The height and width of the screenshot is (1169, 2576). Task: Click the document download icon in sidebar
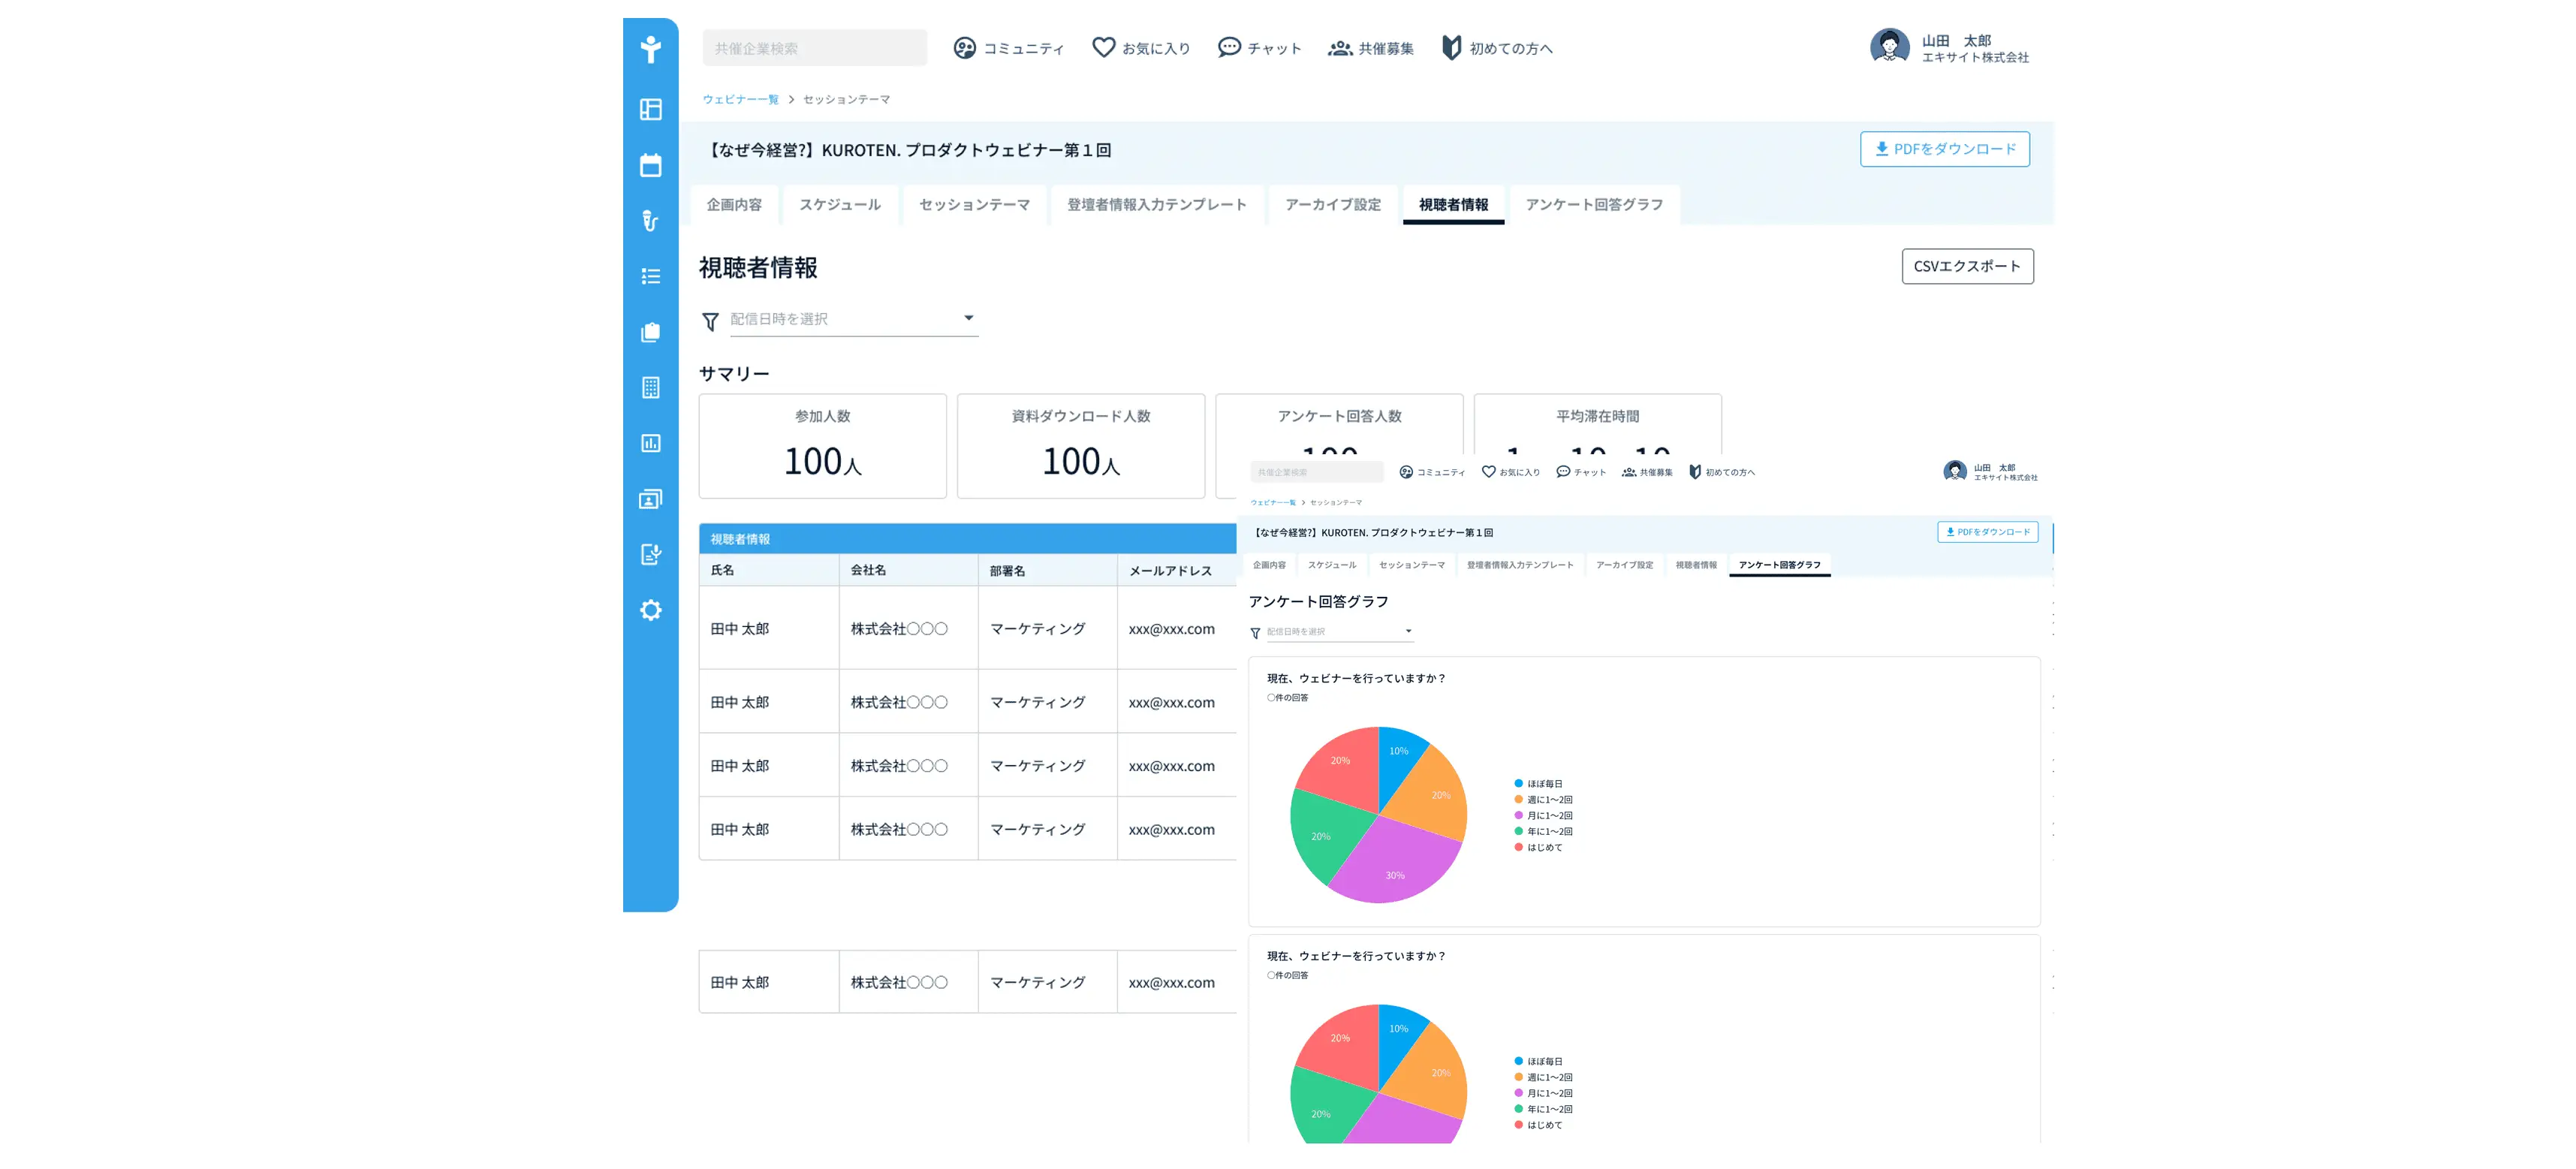[650, 554]
